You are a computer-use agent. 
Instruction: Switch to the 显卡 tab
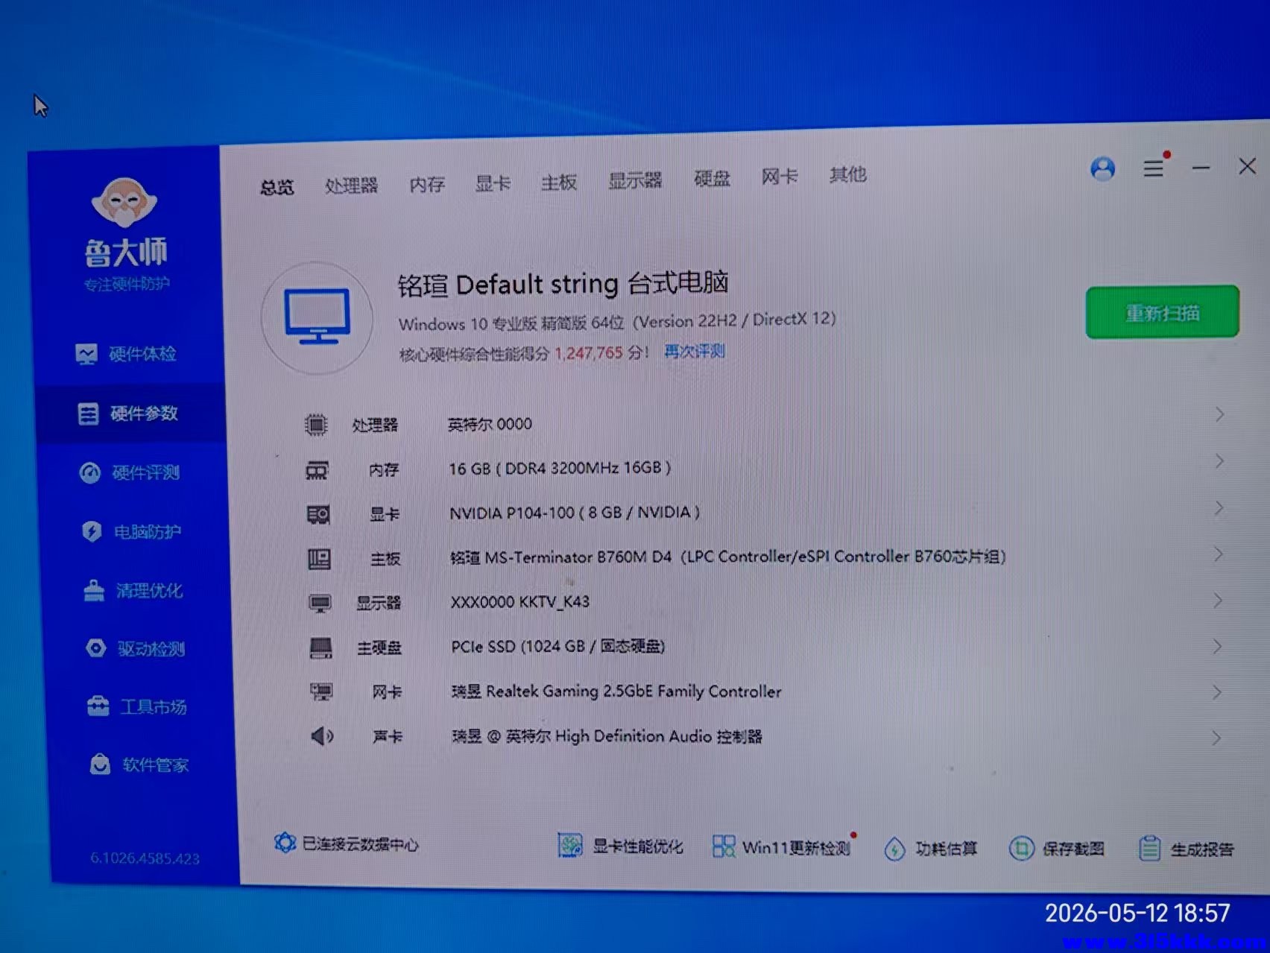coord(493,183)
